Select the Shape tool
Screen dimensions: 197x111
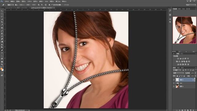(2, 59)
